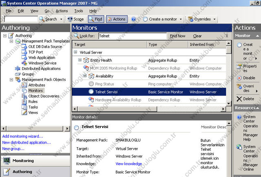Click the toolbar search input box
This screenshot has width=261, height=177.
[x=21, y=19]
